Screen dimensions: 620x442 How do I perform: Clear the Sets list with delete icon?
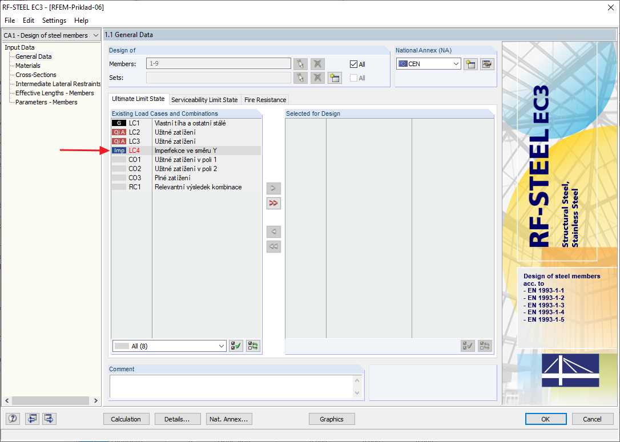pos(317,78)
